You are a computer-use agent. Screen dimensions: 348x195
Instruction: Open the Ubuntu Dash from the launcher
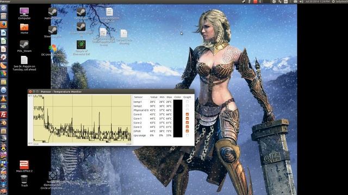pyautogui.click(x=3, y=8)
